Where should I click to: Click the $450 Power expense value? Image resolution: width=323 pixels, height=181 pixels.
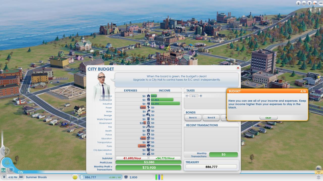click(143, 108)
